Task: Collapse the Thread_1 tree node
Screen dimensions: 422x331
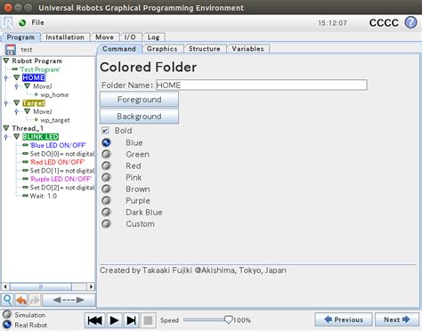Action: point(6,128)
